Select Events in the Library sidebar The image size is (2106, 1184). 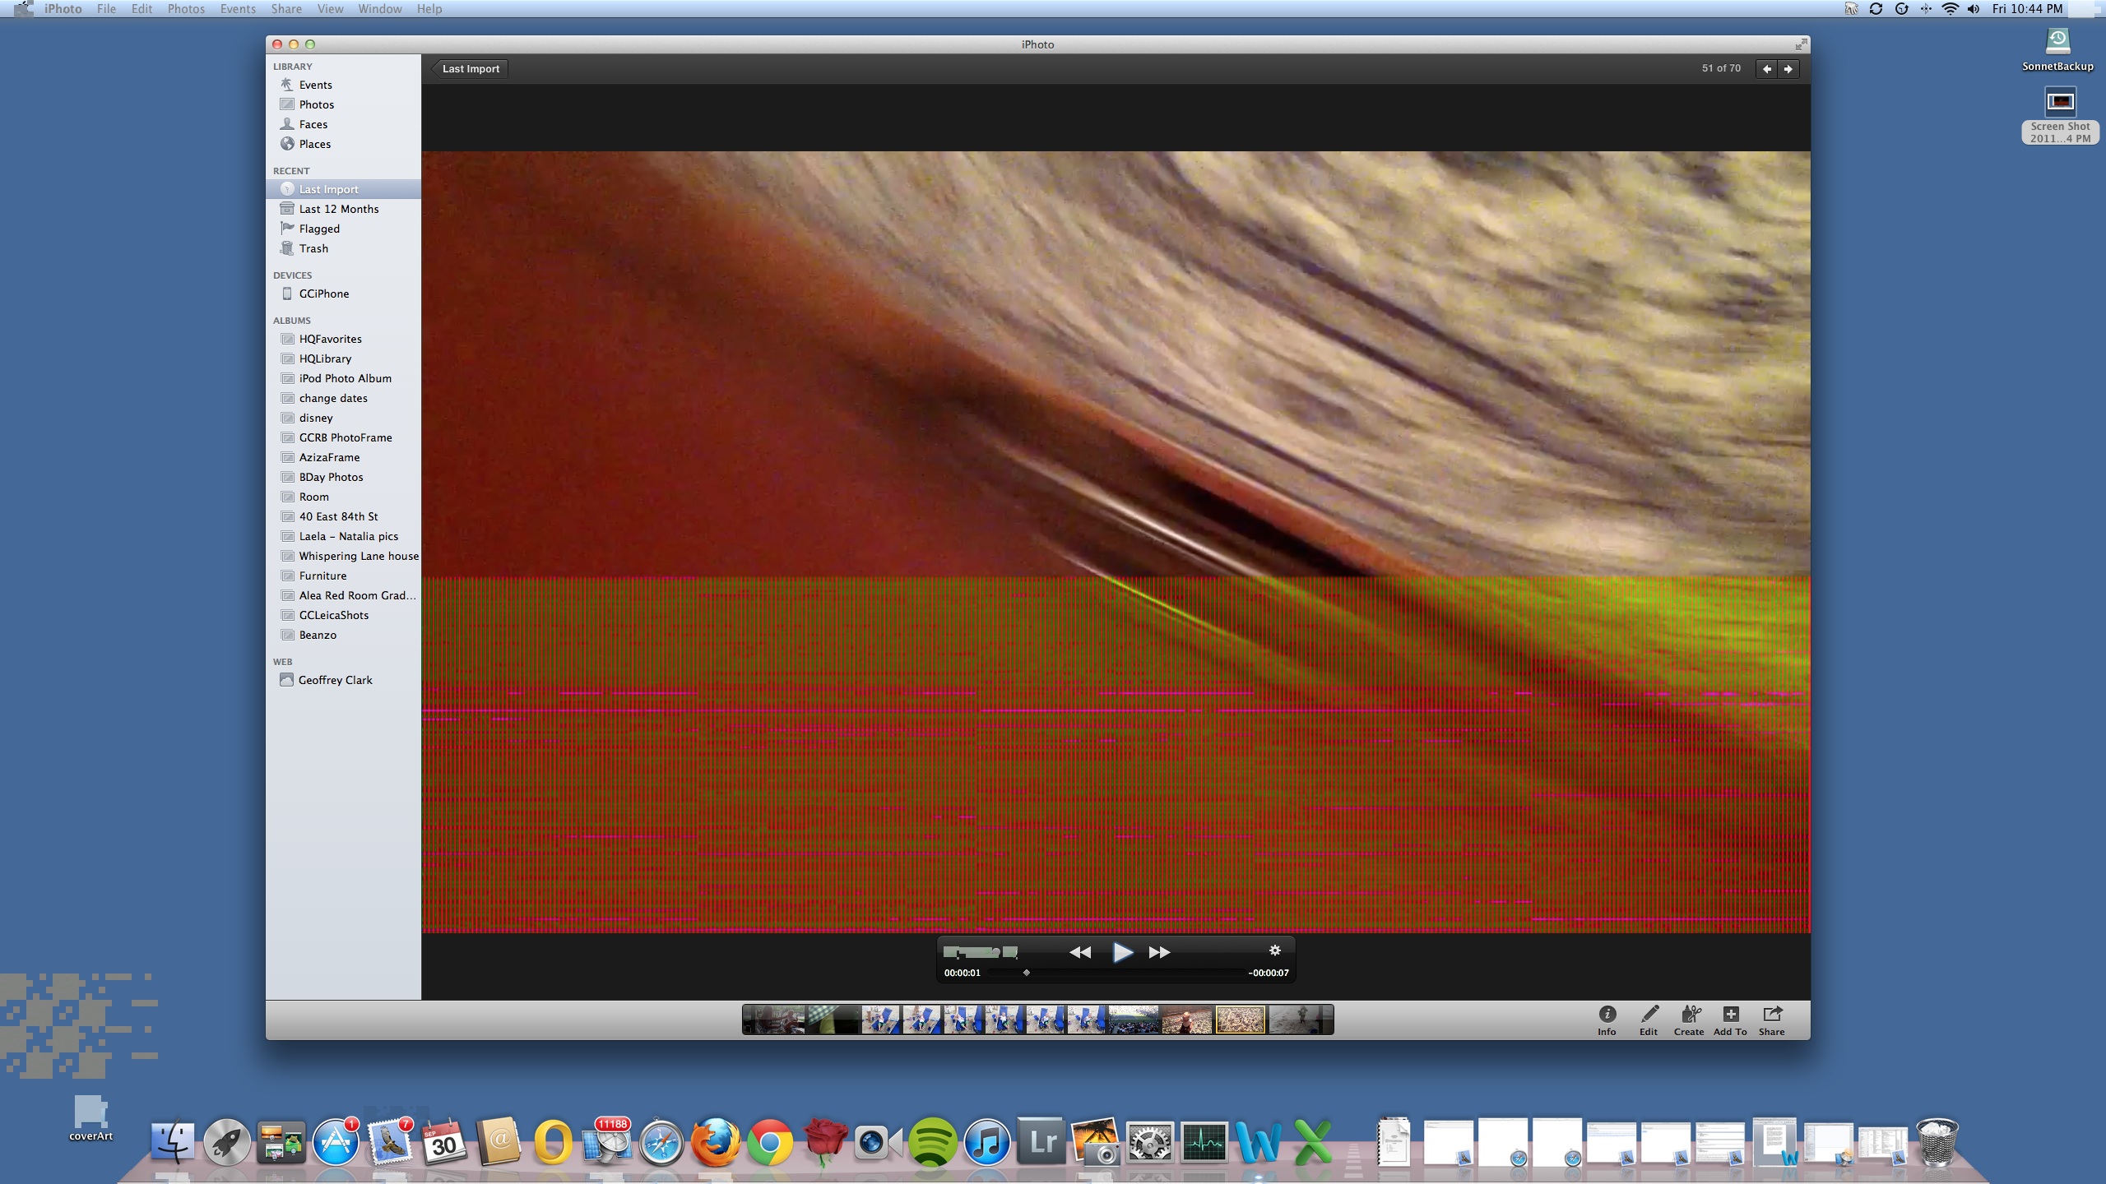click(315, 85)
